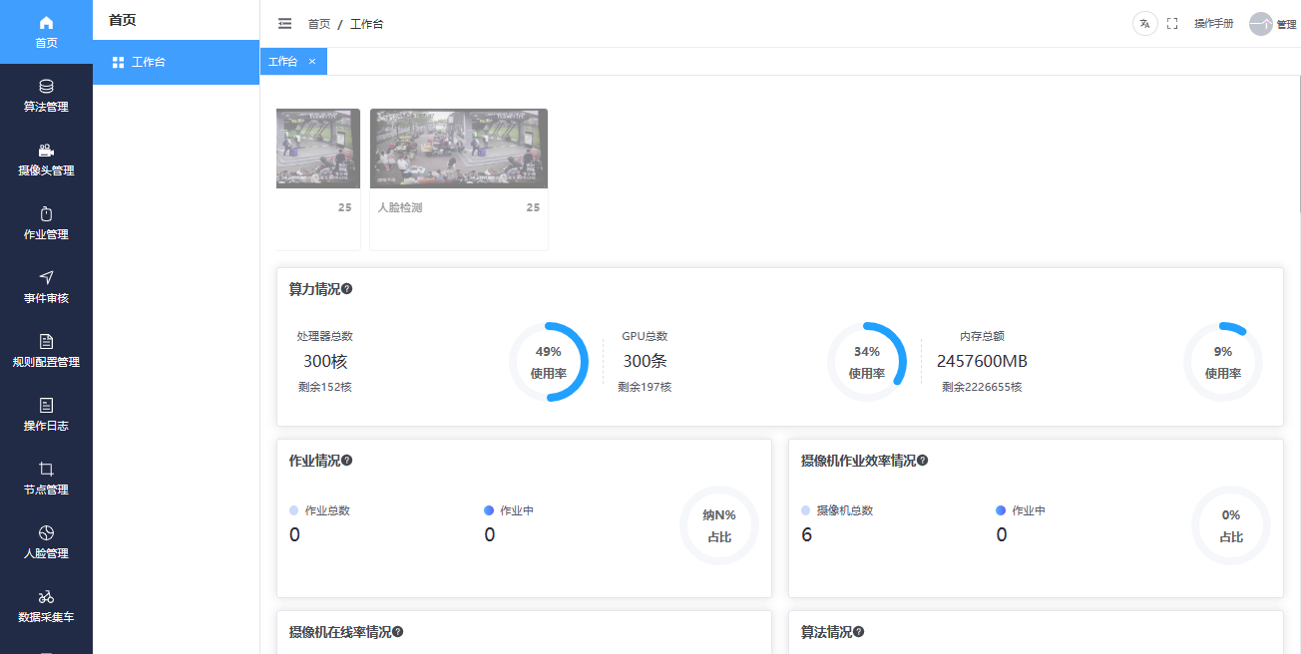The height and width of the screenshot is (654, 1301).
Task: Open 规则配置管理 in sidebar
Action: [x=46, y=351]
